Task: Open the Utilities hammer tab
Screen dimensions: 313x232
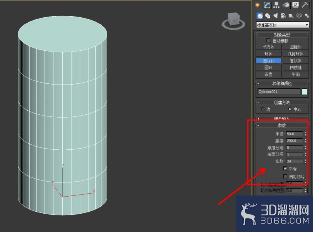Action: point(305,5)
